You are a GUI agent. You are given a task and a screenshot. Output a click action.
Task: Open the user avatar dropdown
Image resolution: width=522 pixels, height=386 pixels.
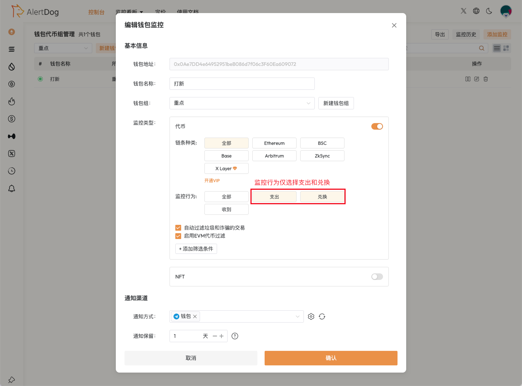pyautogui.click(x=506, y=11)
